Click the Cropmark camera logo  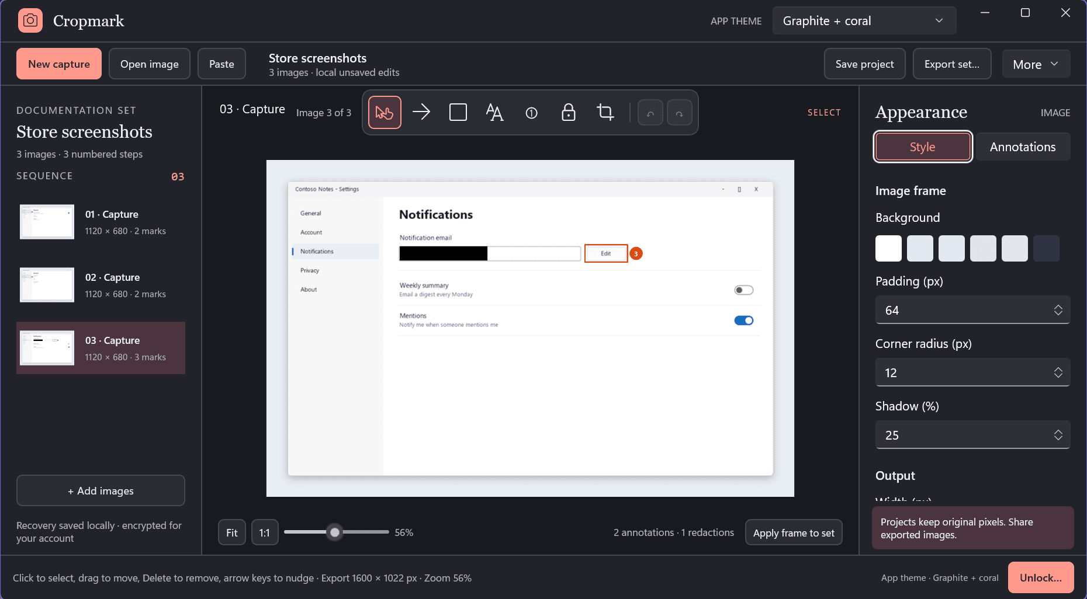(30, 21)
